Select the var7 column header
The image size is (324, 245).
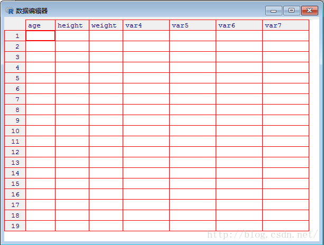point(285,25)
